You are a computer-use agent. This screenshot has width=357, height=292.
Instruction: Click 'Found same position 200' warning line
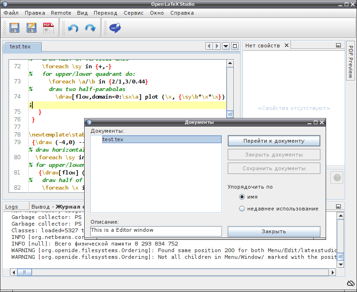pyautogui.click(x=174, y=250)
